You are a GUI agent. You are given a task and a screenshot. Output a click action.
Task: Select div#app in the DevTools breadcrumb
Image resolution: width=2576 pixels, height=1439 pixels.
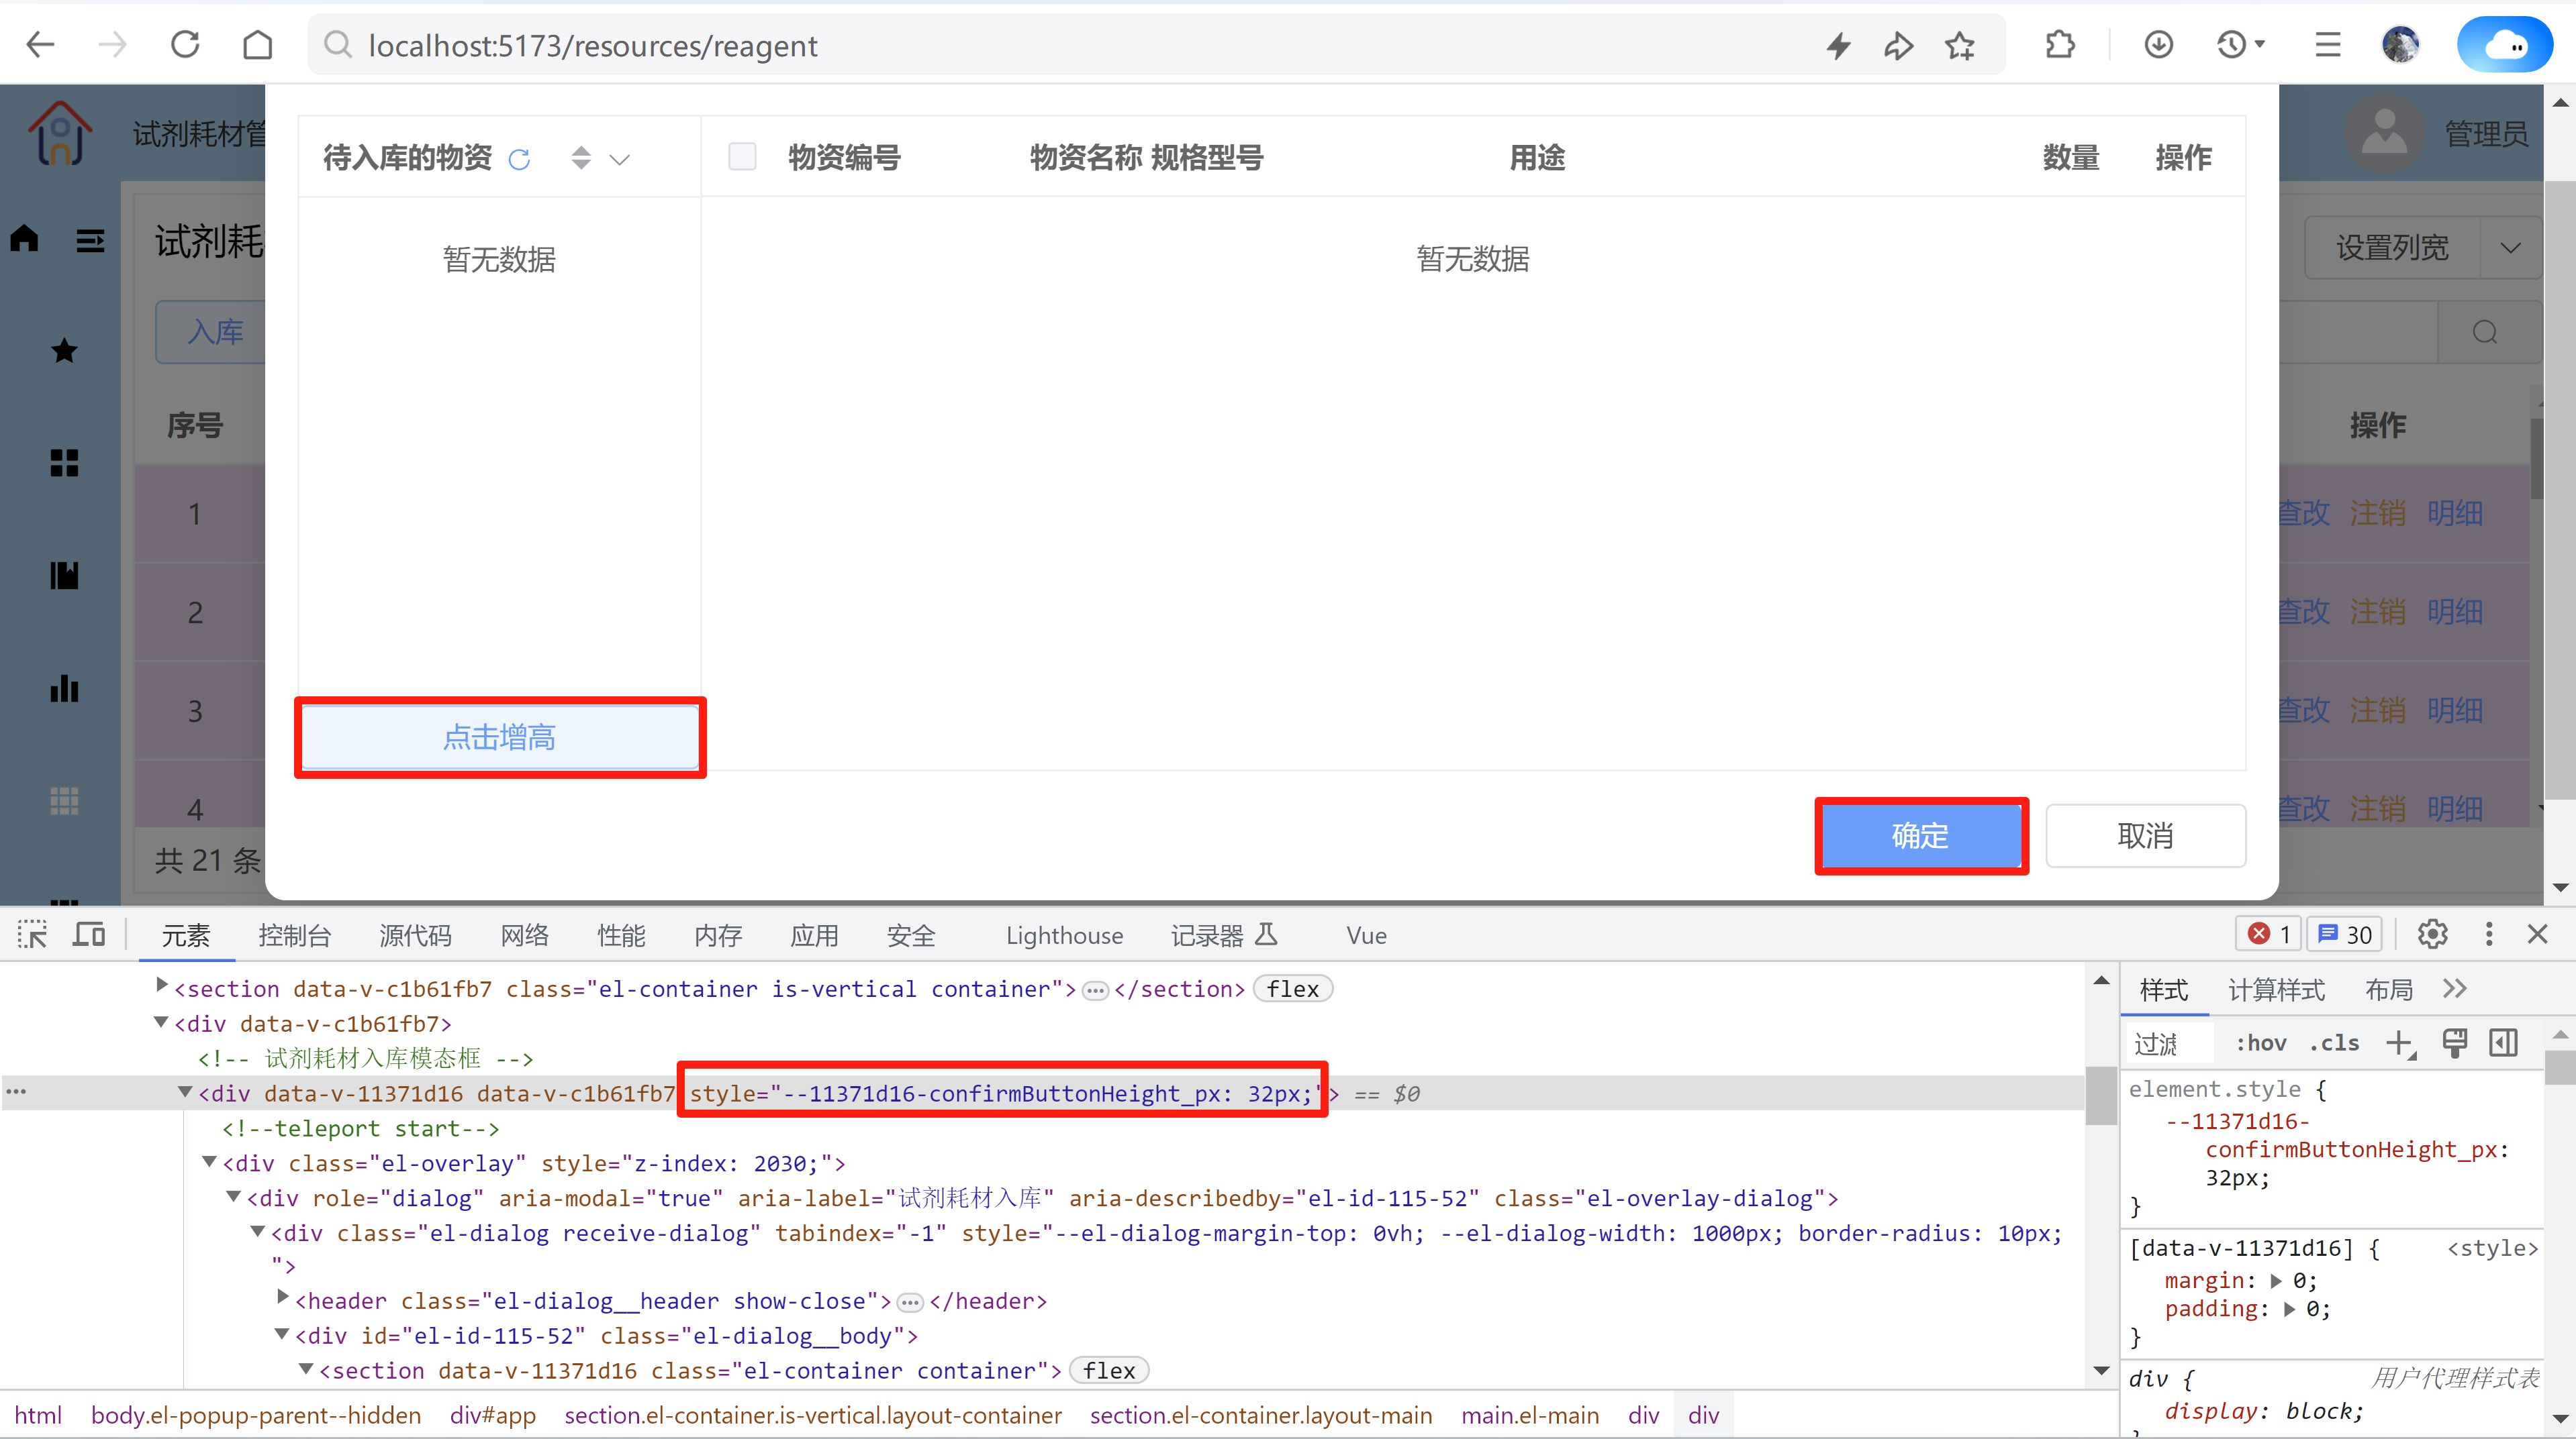click(492, 1415)
